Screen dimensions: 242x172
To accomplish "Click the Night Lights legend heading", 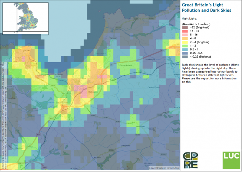I will pos(191,18).
